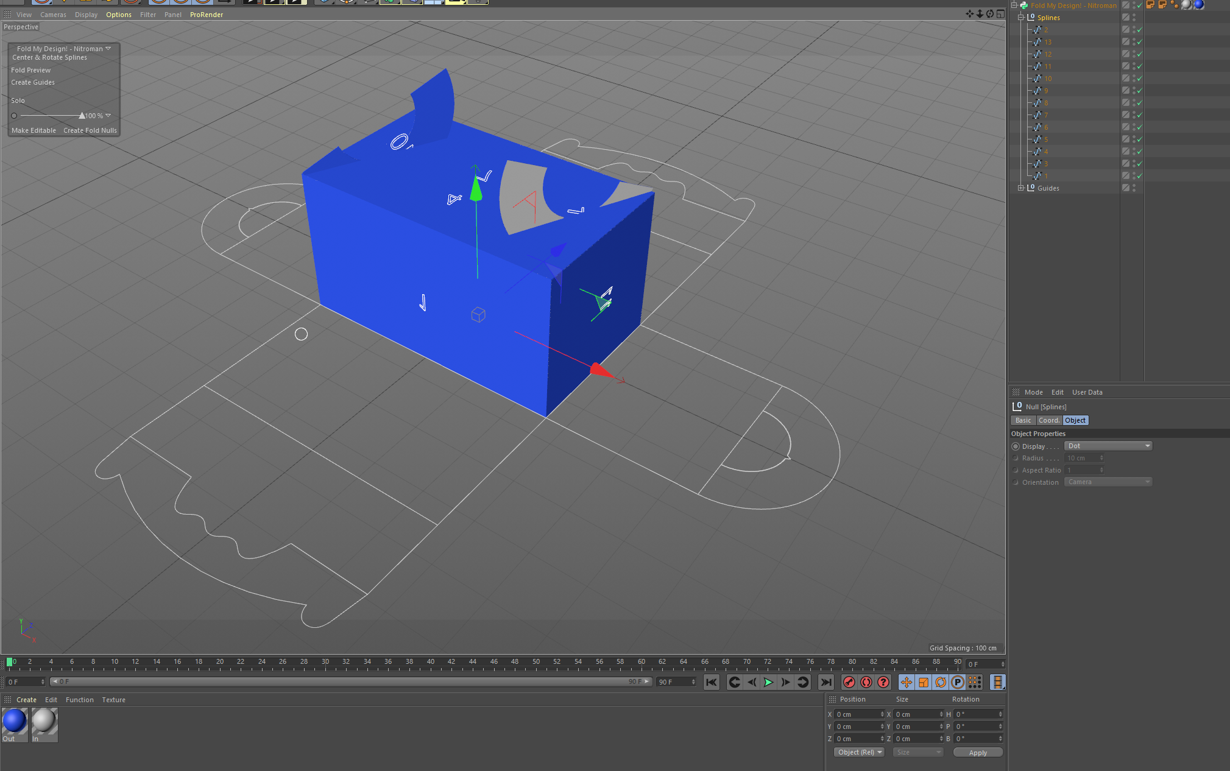Click the first orange user tag on Fold My Design
1230x771 pixels.
click(x=1150, y=5)
